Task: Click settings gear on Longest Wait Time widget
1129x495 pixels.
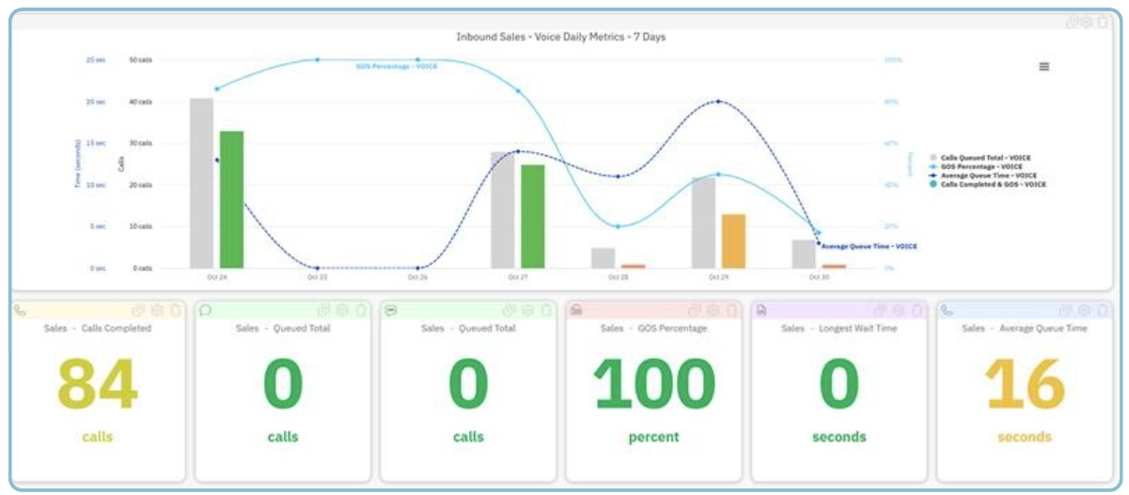Action: [899, 310]
